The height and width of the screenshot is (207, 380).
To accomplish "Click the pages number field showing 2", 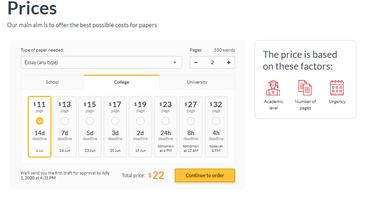I will (x=212, y=62).
